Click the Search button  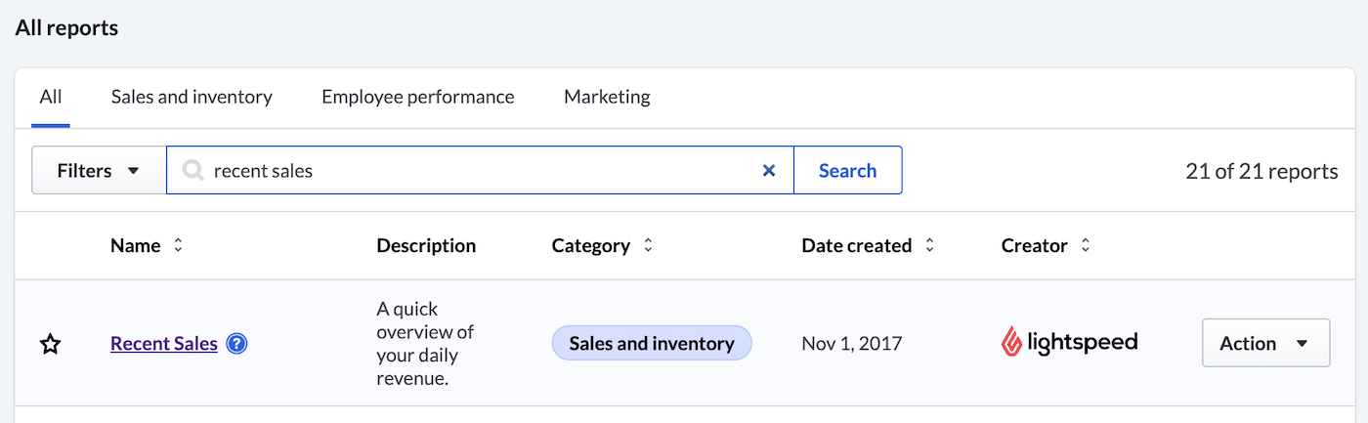click(847, 171)
